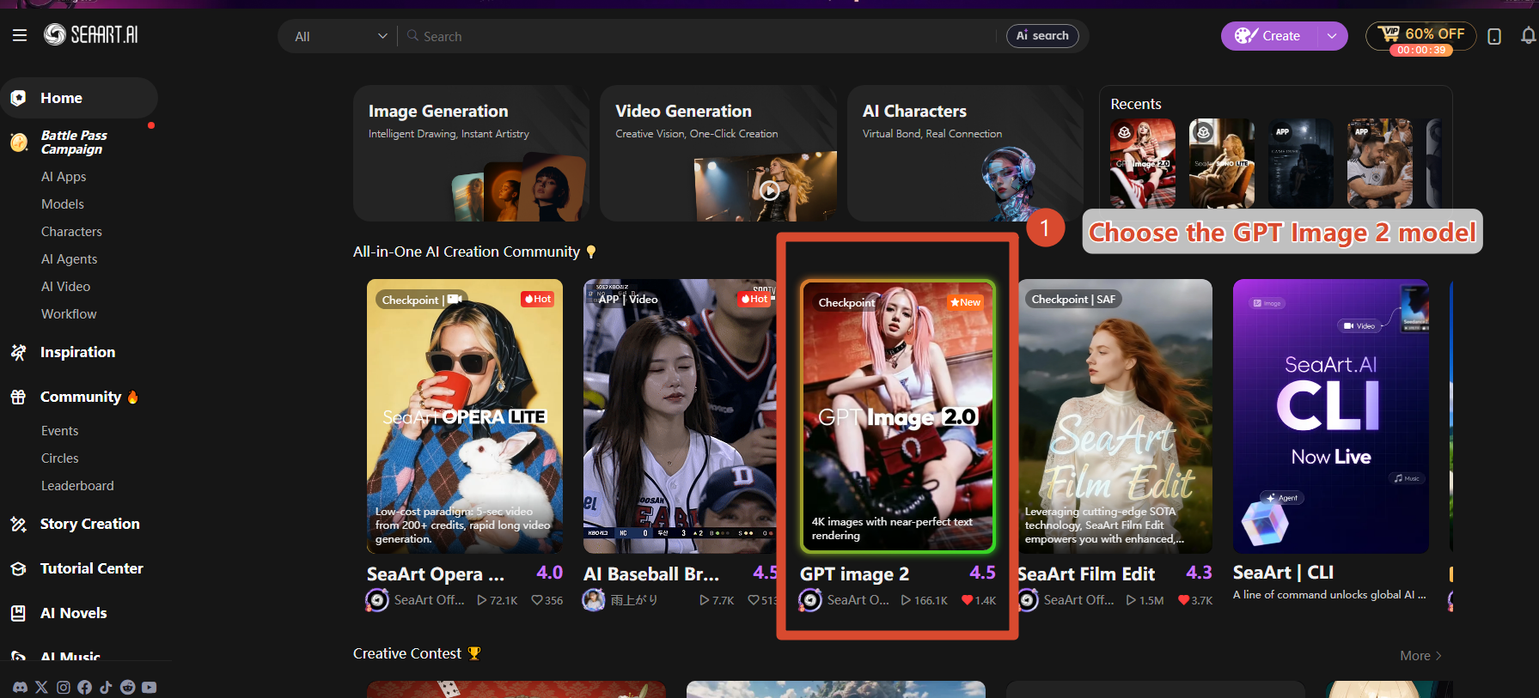
Task: Click the 'GPT image 2' title text
Action: point(854,574)
